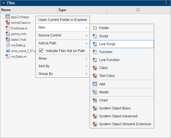Image resolution: width=171 pixels, height=138 pixels.
Task: Collapse the Files panel with arrow
Action: click(4, 3)
